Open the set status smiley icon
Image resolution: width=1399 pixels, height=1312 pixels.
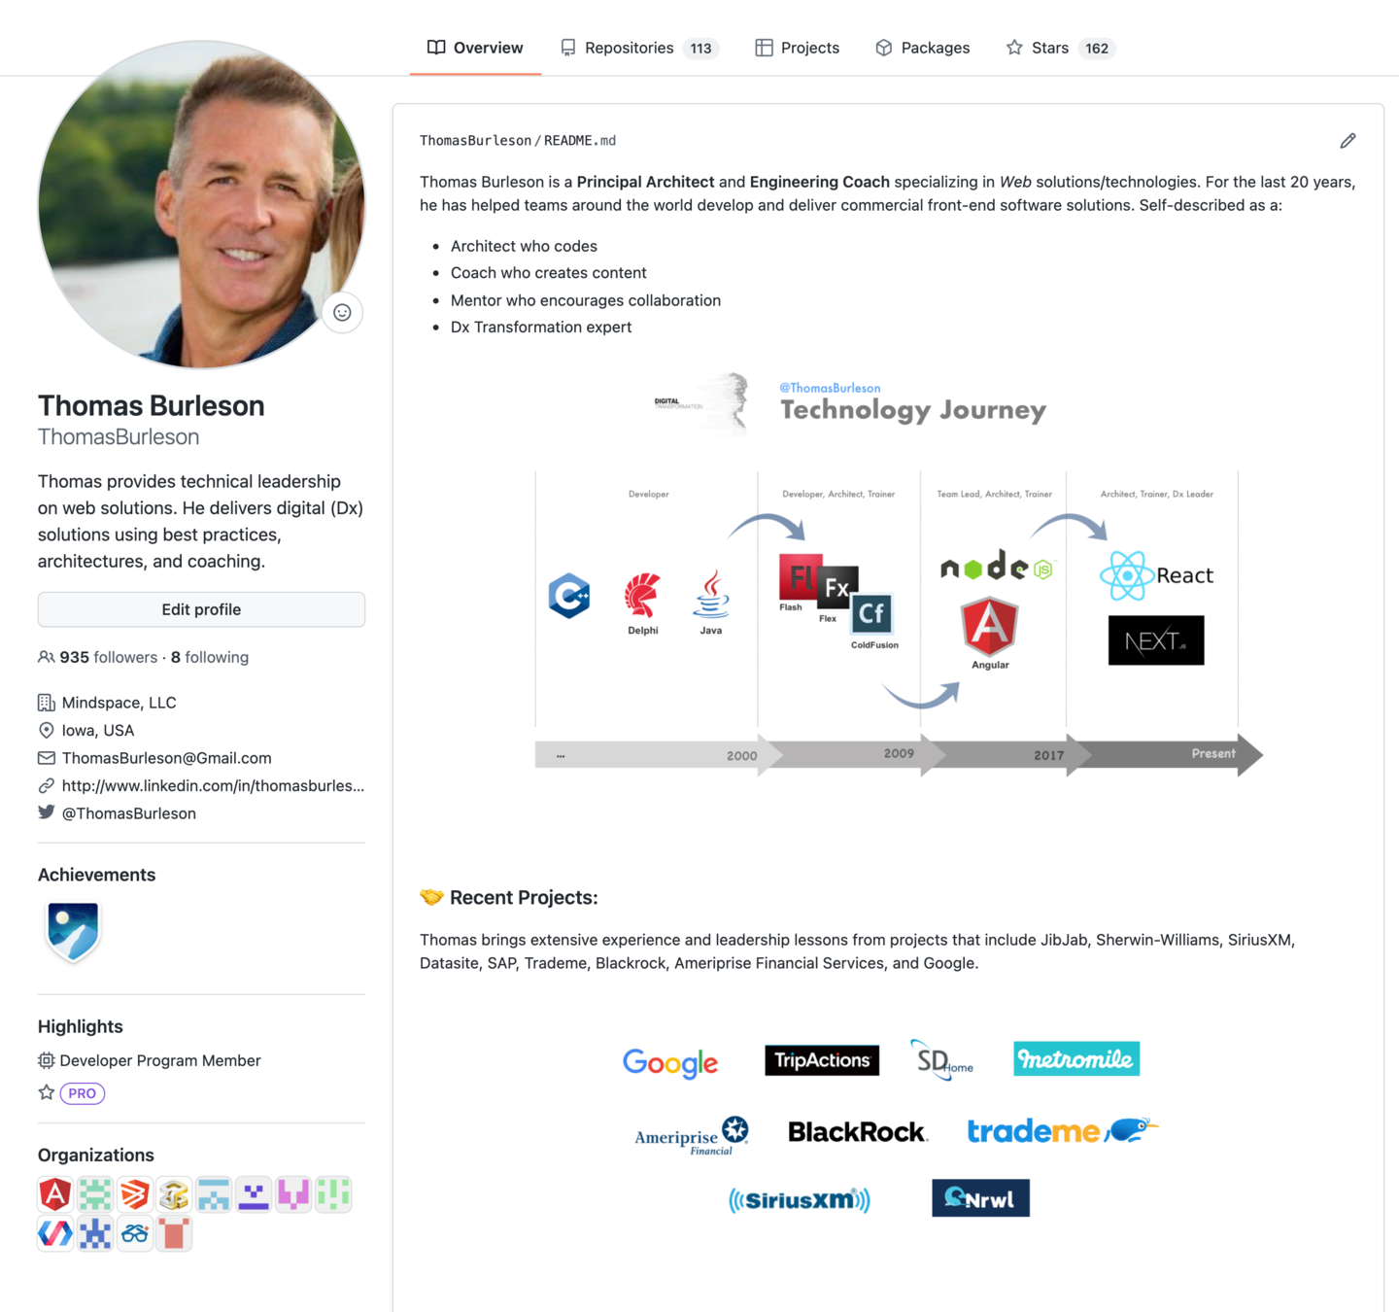coord(342,312)
